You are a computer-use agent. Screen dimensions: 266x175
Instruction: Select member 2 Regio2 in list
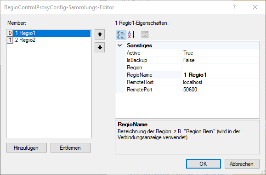[52, 40]
